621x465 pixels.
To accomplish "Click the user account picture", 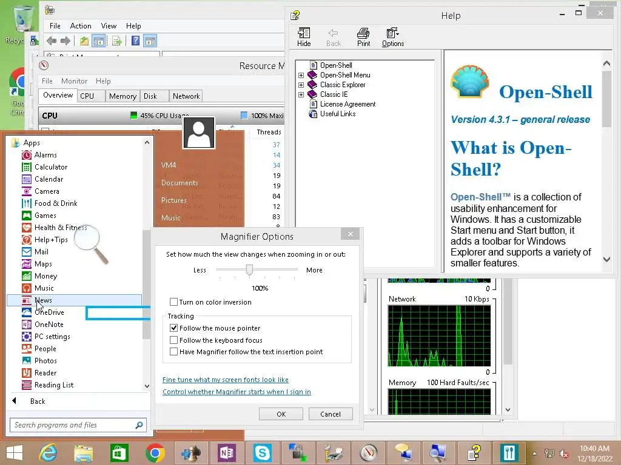I will coord(199,133).
